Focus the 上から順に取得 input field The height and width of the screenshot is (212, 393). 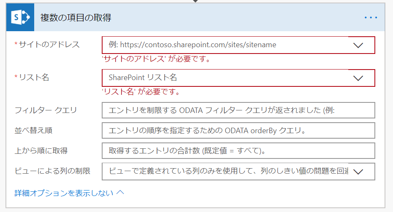[x=239, y=151]
